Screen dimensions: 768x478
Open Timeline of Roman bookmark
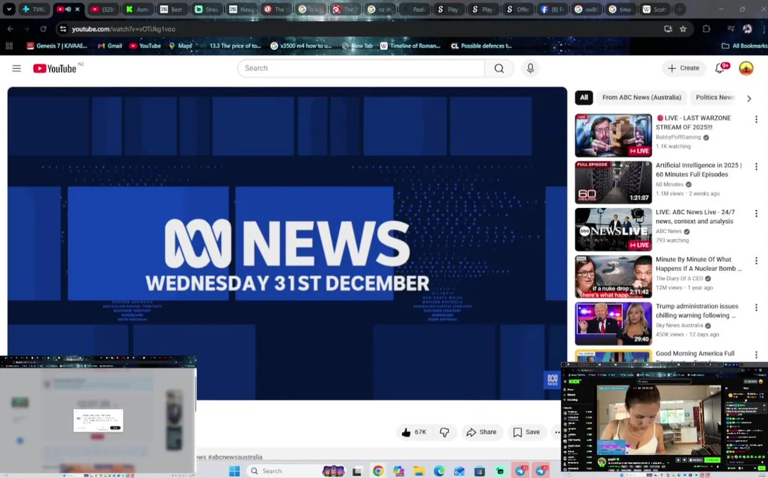(x=410, y=46)
